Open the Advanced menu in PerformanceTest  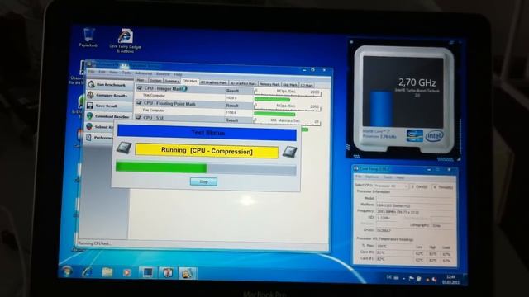tap(143, 73)
